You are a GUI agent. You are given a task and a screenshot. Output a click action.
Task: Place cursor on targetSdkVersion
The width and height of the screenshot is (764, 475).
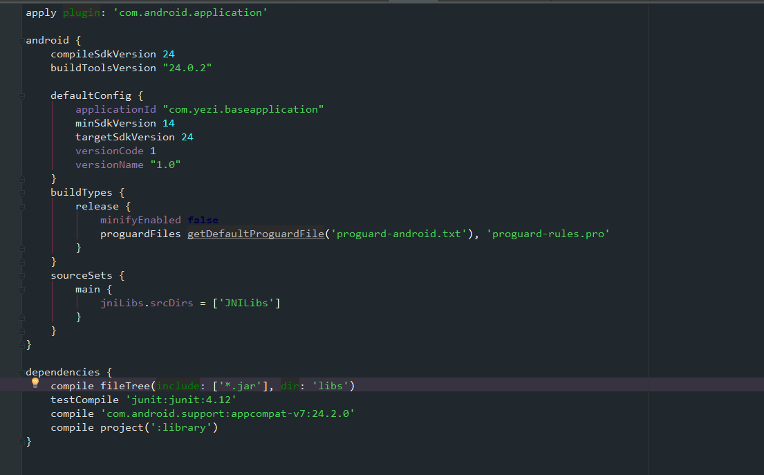(125, 137)
